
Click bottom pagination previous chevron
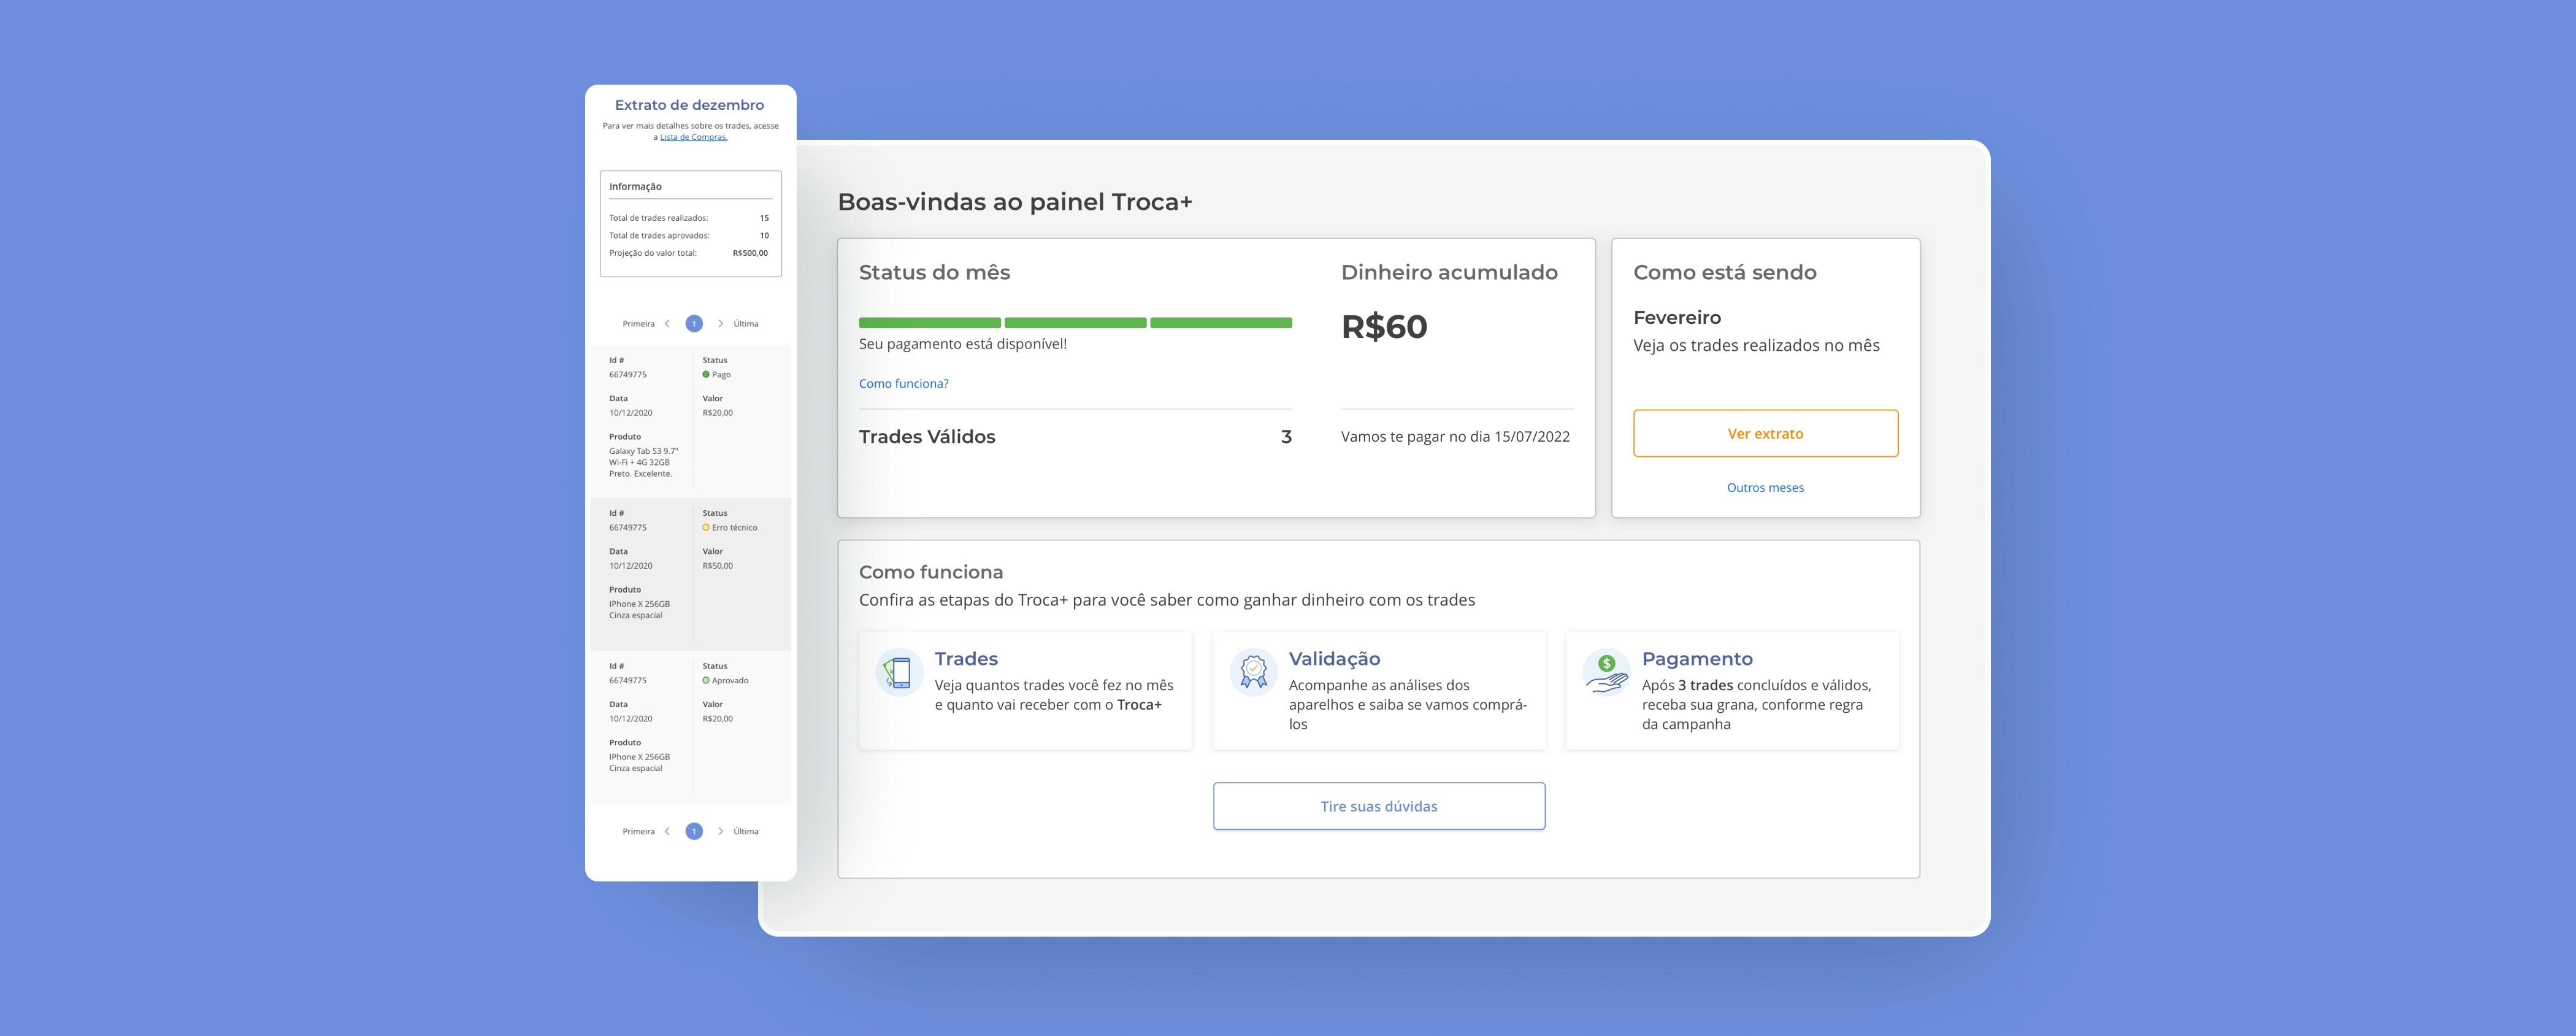tap(668, 832)
